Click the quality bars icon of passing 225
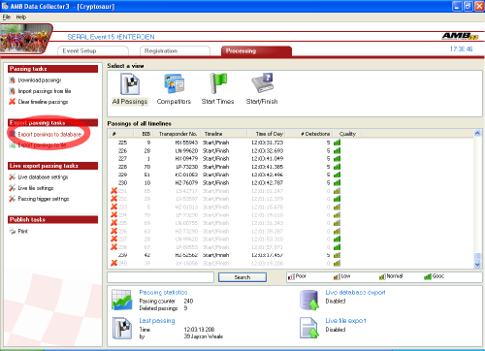 click(x=337, y=143)
